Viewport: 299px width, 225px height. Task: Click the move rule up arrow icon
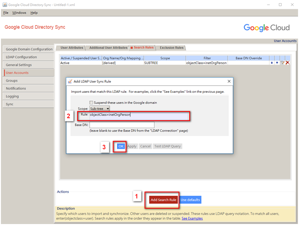pos(277,63)
